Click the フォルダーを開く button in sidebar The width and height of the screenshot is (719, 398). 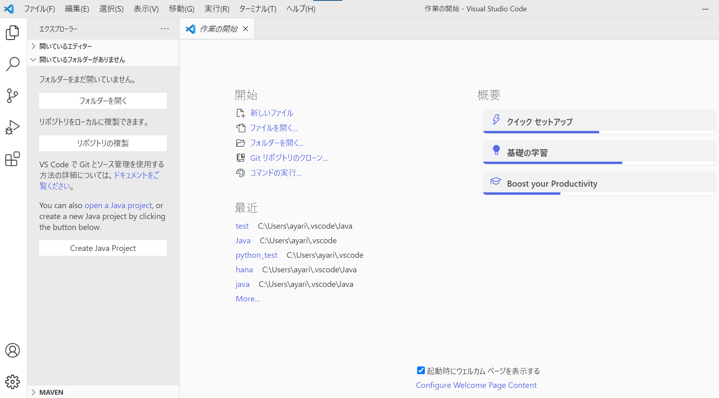coord(103,101)
